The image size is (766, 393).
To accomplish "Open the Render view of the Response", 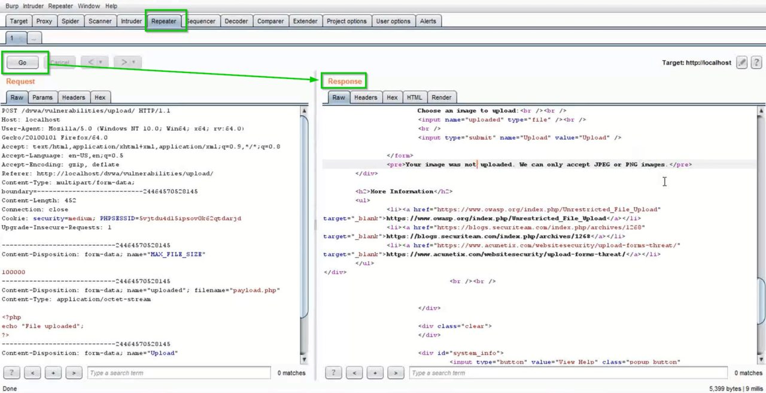I will (442, 97).
